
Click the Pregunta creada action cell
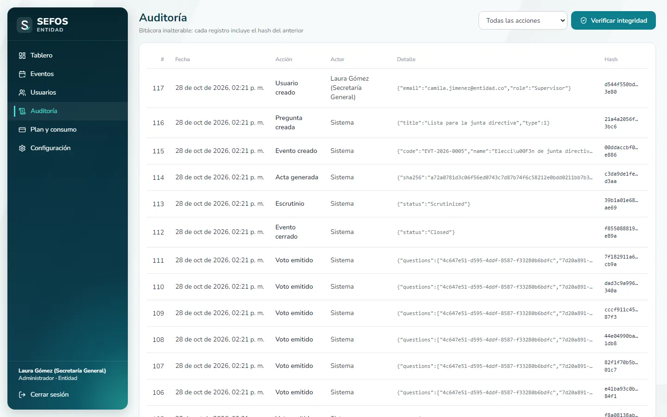289,123
